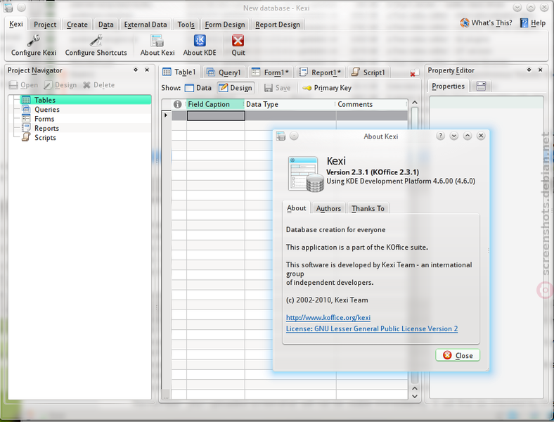
Task: Open Configure Shortcuts dialog
Action: click(x=96, y=45)
